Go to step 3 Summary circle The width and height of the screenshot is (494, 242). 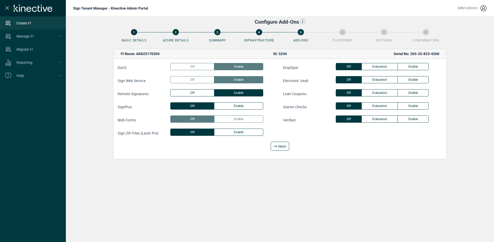pos(217,32)
